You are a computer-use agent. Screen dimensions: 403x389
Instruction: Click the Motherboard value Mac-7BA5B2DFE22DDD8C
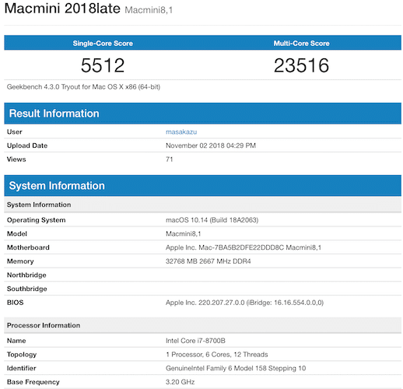click(x=244, y=247)
